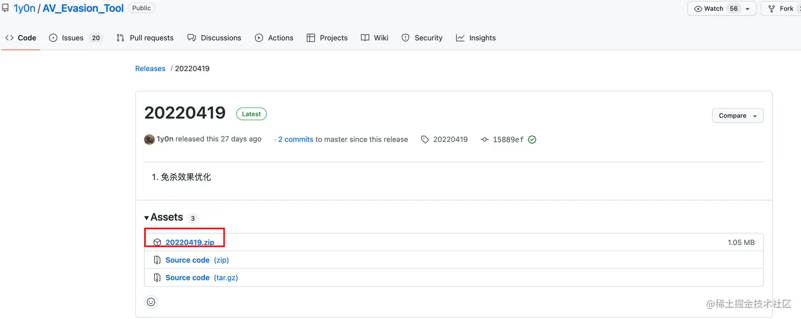This screenshot has width=801, height=319.
Task: Click the Watch eye icon
Action: click(x=698, y=8)
